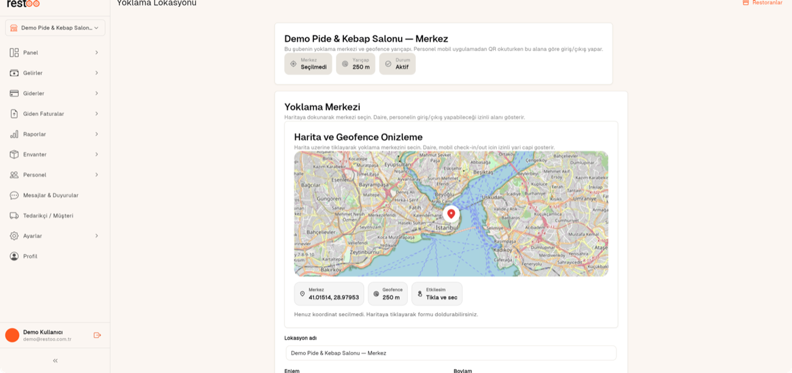
Task: Click the Panel dashboard icon in sidebar
Action: click(14, 53)
